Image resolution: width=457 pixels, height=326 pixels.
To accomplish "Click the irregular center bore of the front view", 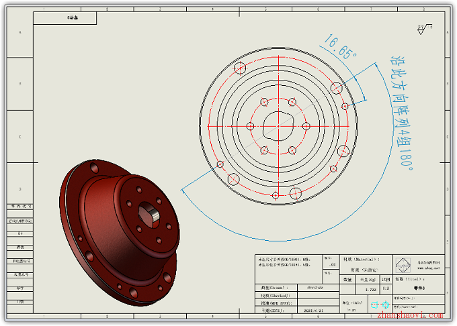I will [x=278, y=126].
